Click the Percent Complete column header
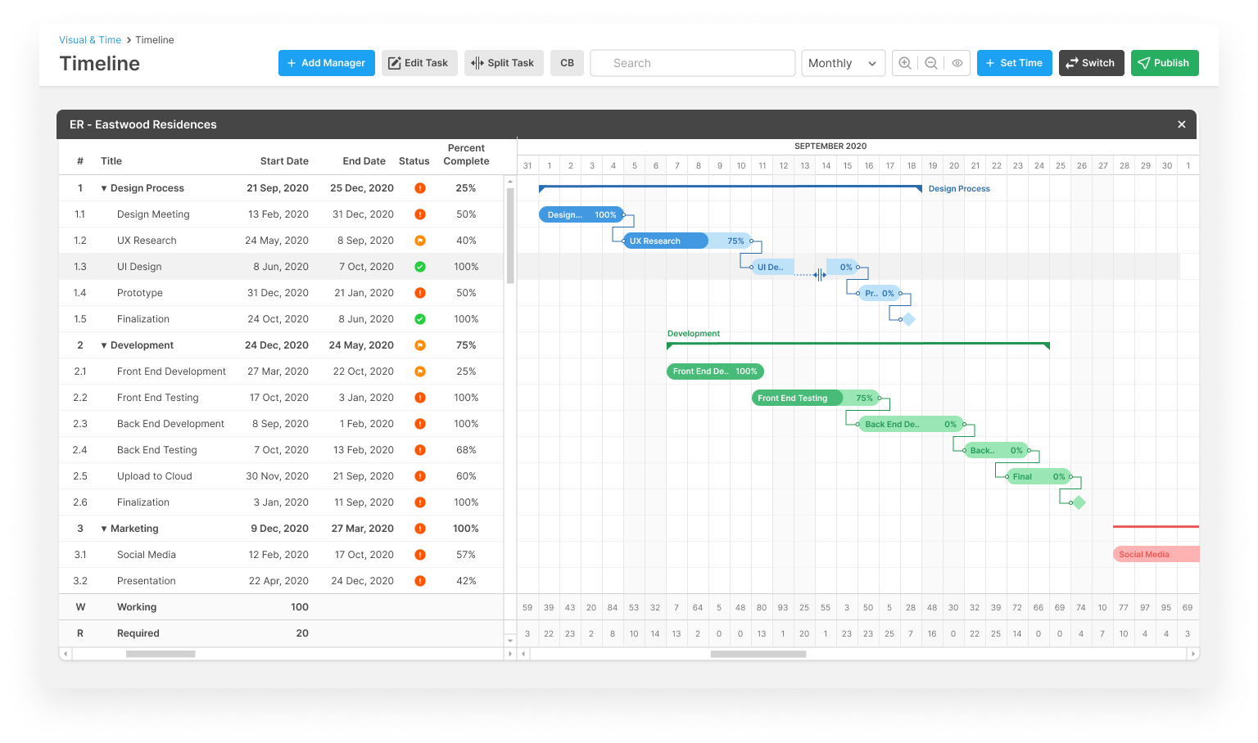This screenshot has width=1258, height=743. 466,155
